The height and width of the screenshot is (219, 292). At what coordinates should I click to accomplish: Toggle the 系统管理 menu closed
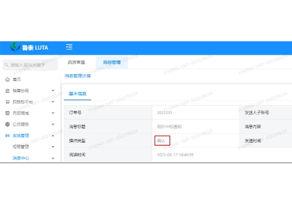(52, 135)
